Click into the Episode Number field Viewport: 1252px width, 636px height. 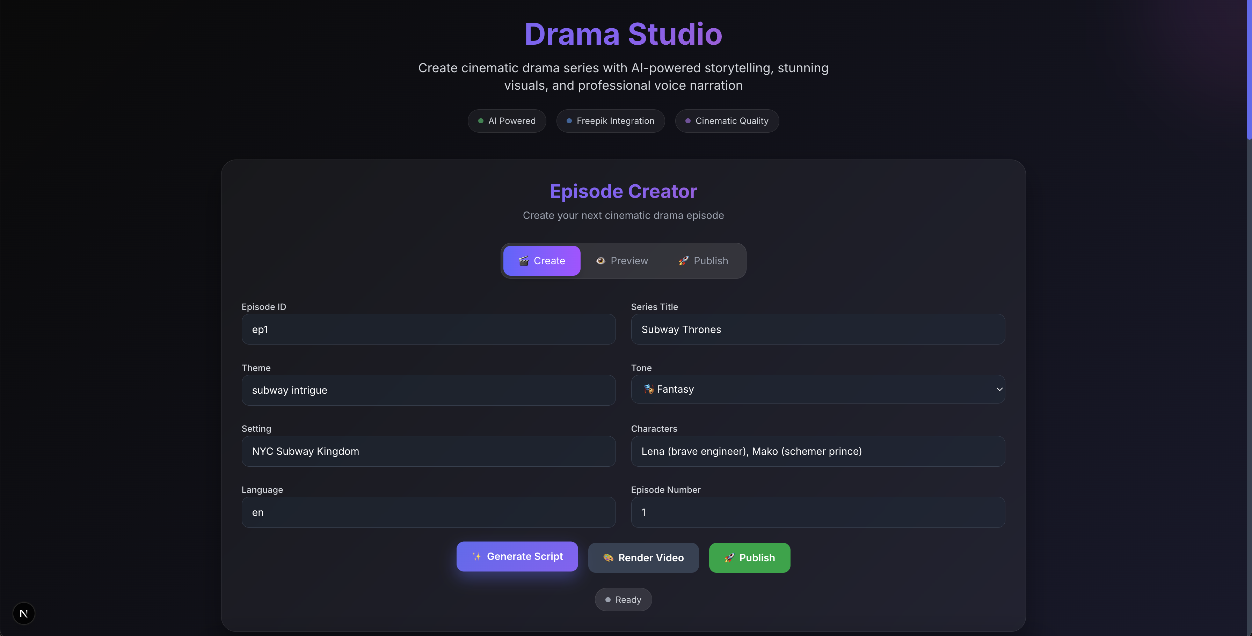pos(817,512)
